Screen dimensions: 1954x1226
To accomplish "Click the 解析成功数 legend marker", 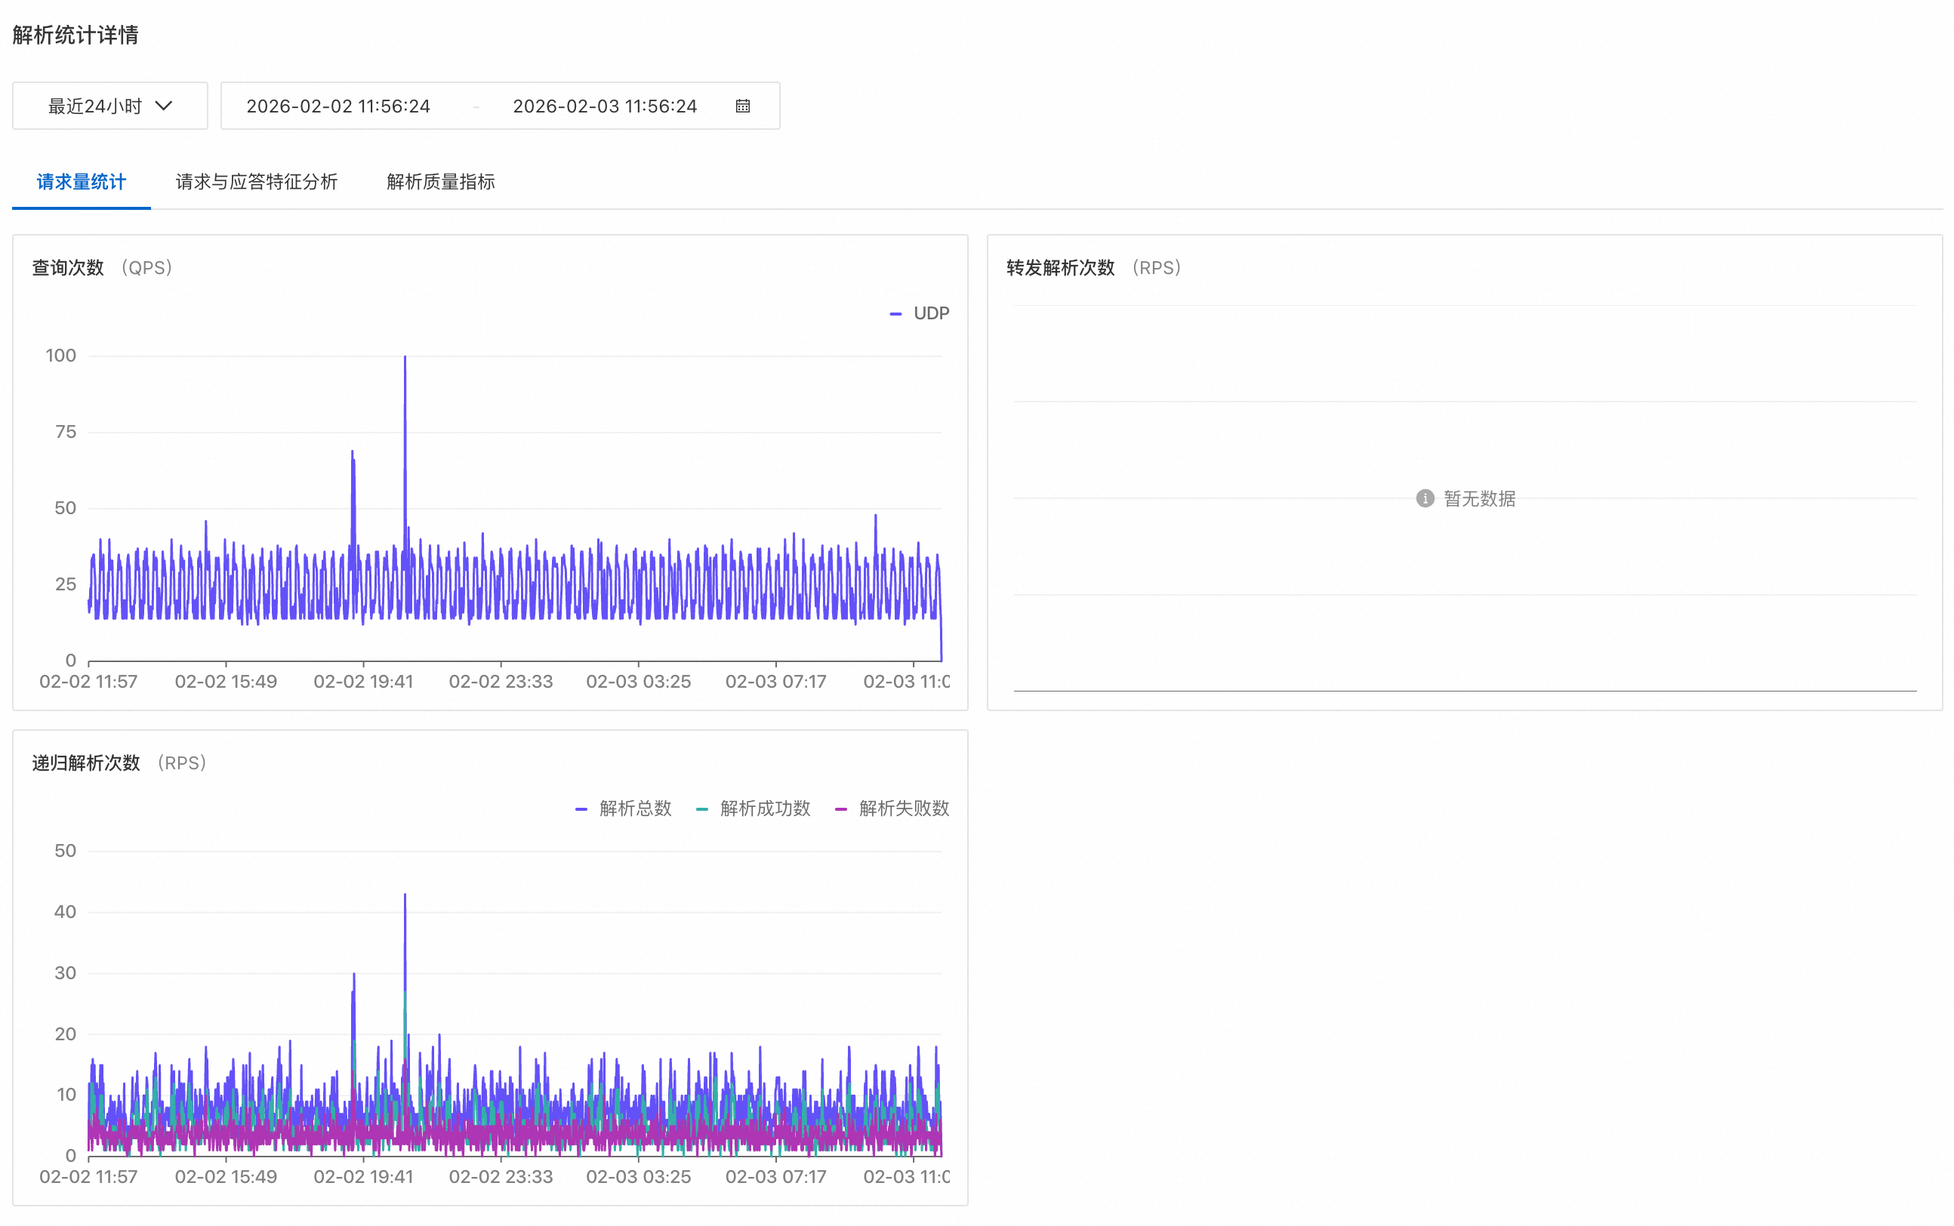I will 701,809.
